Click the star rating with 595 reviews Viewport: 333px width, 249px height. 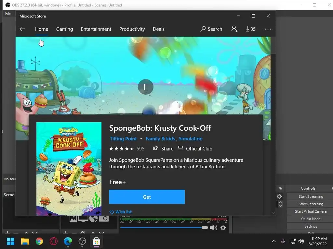point(127,148)
